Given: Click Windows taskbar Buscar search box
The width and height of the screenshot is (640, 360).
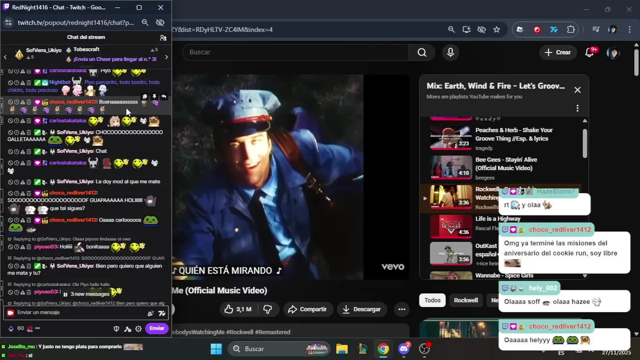Looking at the screenshot, I should pos(279,348).
